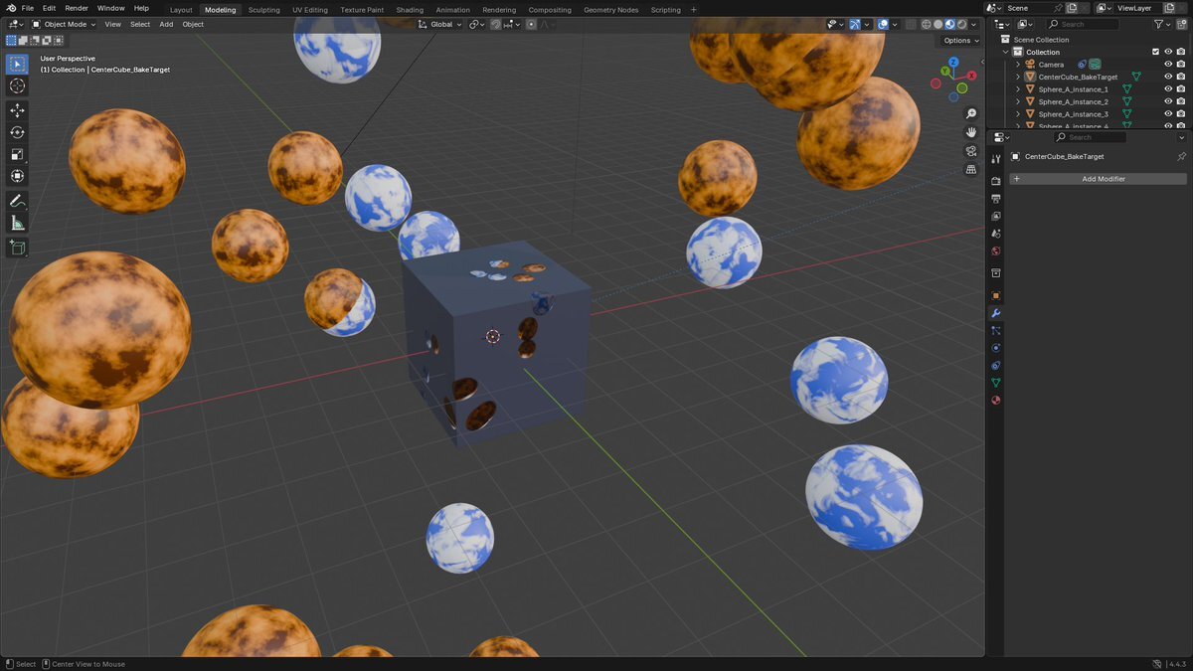Open the viewport Options dropdown
The image size is (1193, 671).
pyautogui.click(x=960, y=41)
